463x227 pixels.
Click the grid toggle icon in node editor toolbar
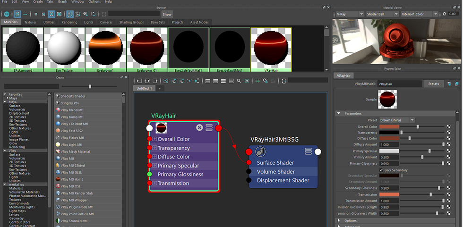point(257,81)
